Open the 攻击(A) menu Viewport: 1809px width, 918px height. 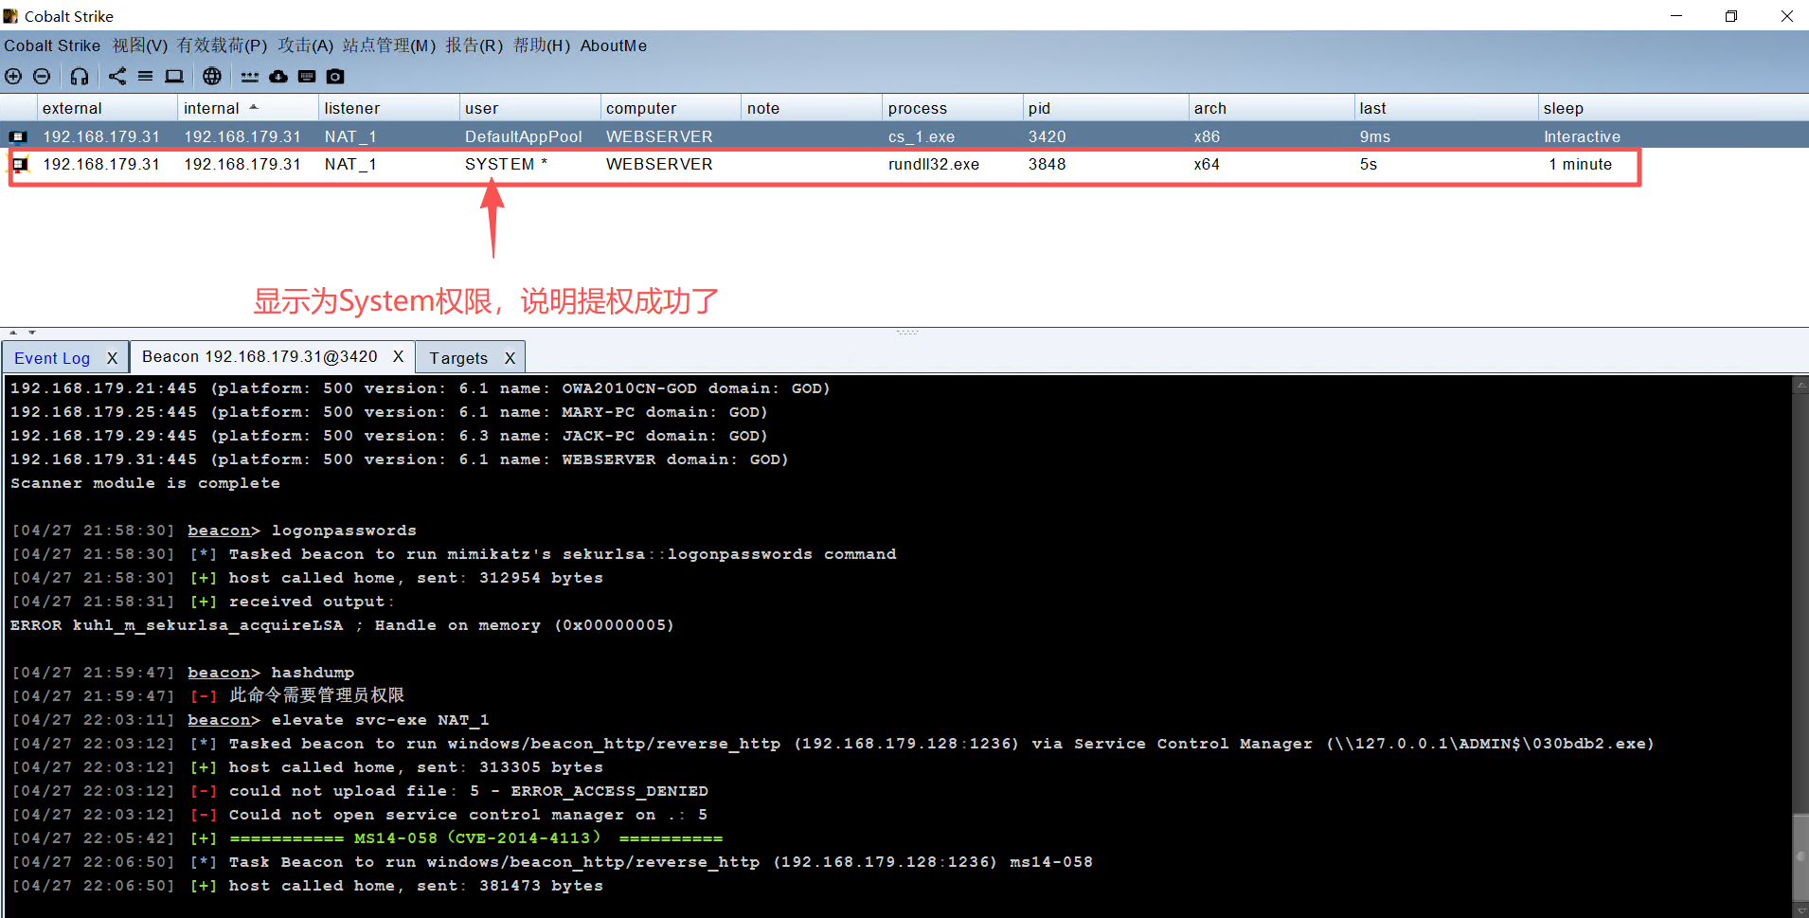pos(305,45)
